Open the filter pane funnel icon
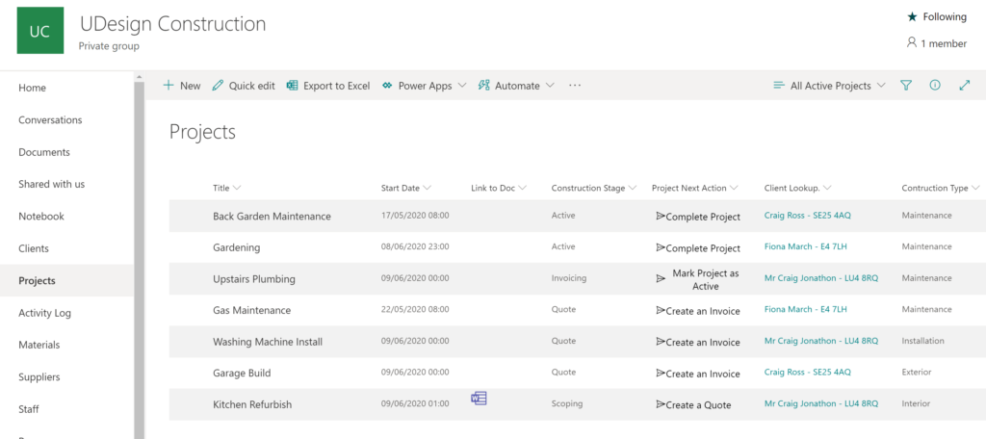986x439 pixels. click(x=905, y=86)
